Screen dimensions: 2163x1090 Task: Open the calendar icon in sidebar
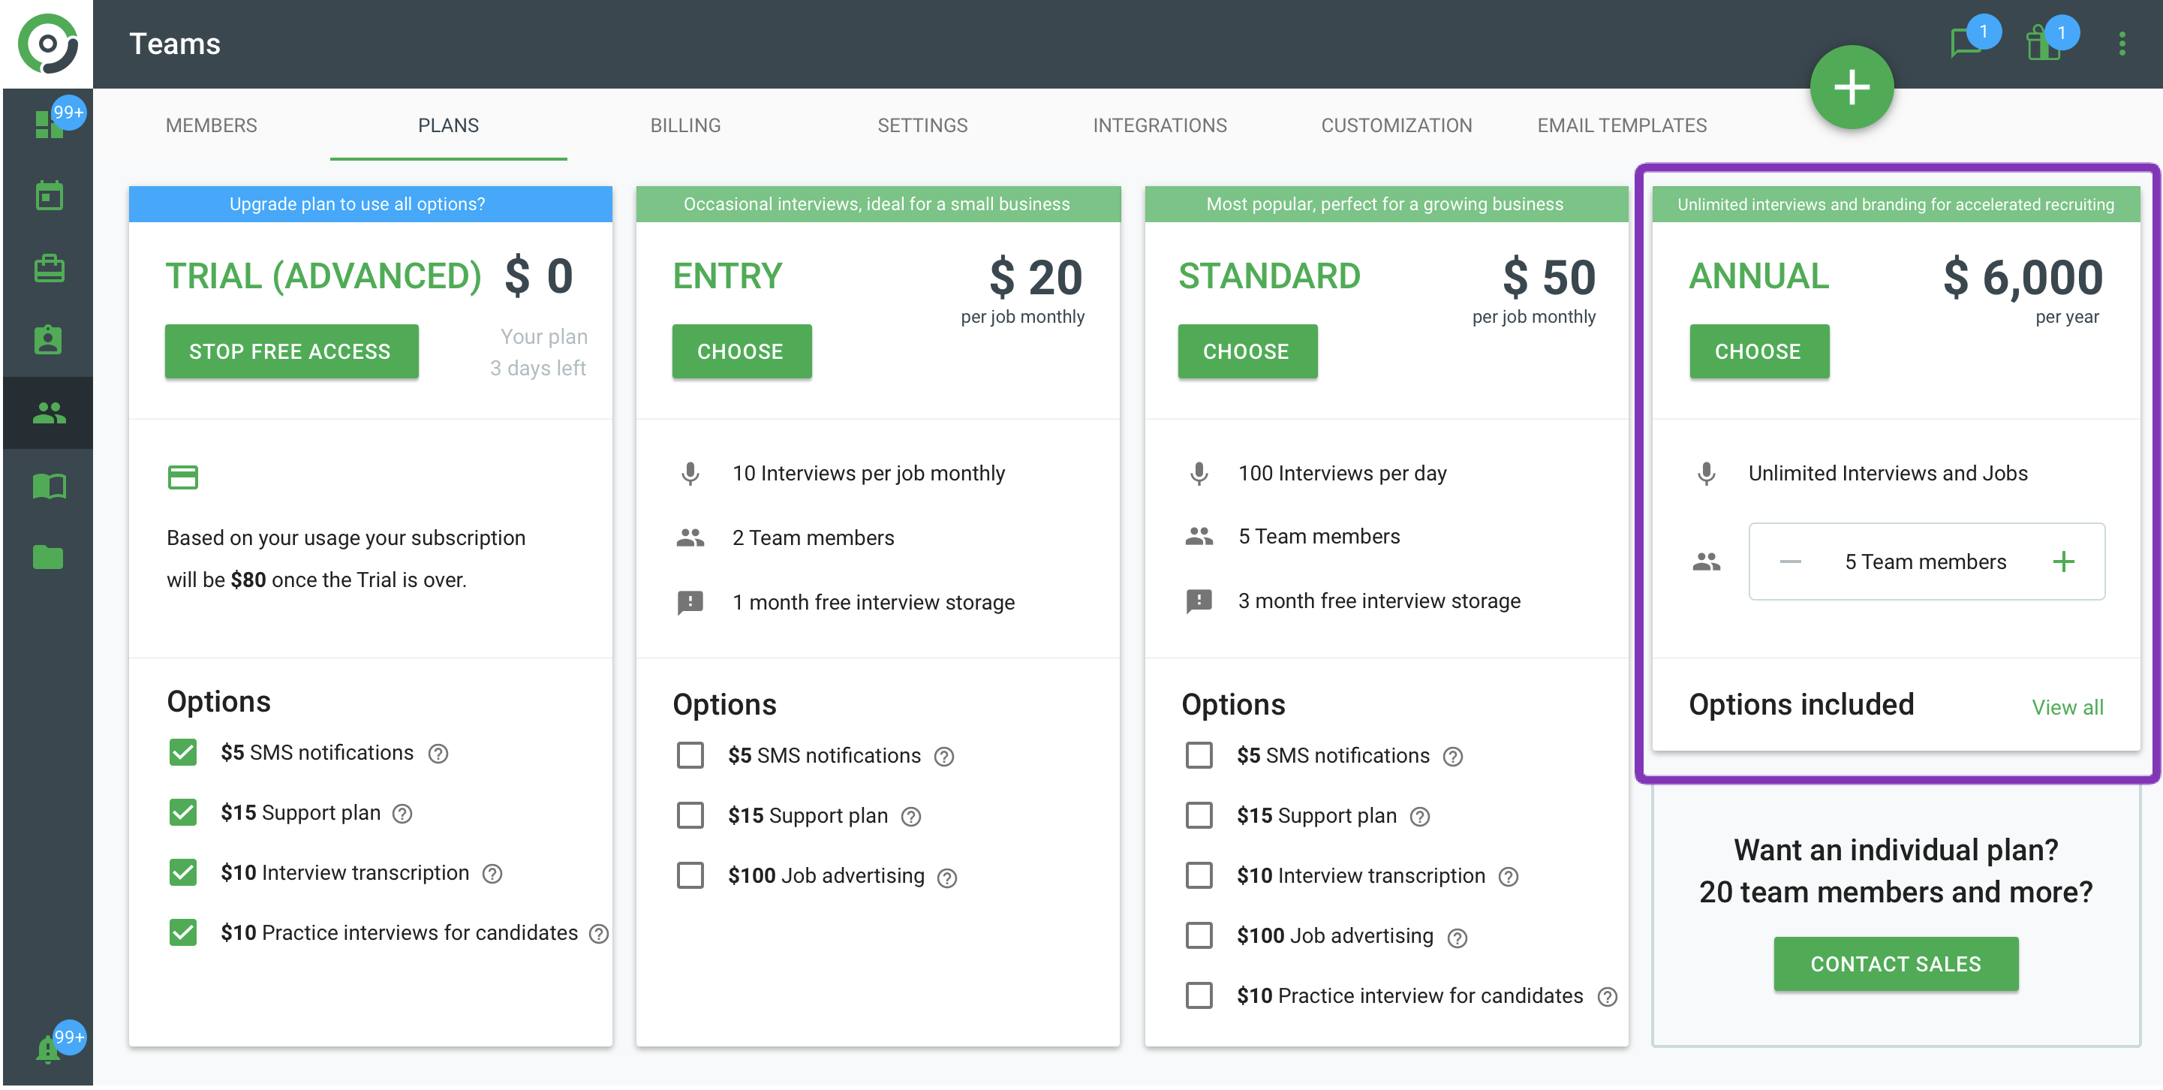[x=48, y=197]
